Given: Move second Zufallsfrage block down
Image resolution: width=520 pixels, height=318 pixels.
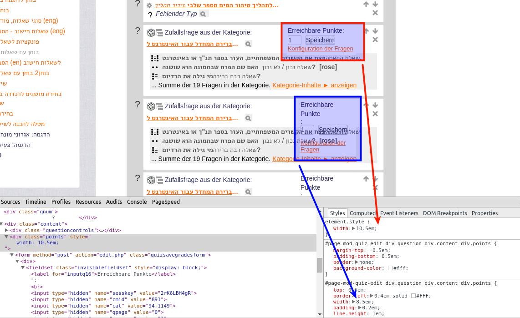Looking at the screenshot, I should pyautogui.click(x=375, y=105).
